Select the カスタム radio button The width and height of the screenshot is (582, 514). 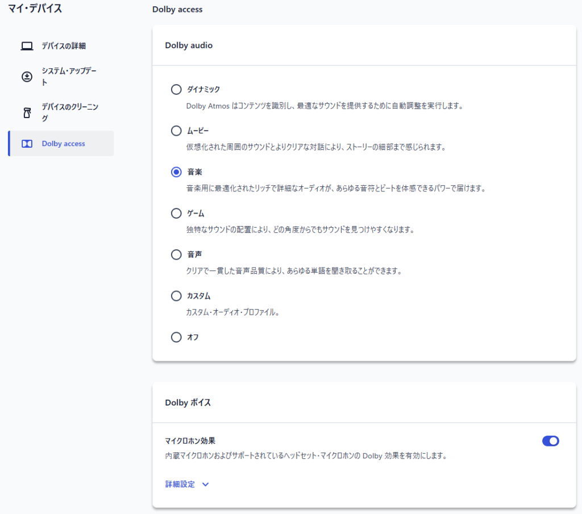coord(176,296)
